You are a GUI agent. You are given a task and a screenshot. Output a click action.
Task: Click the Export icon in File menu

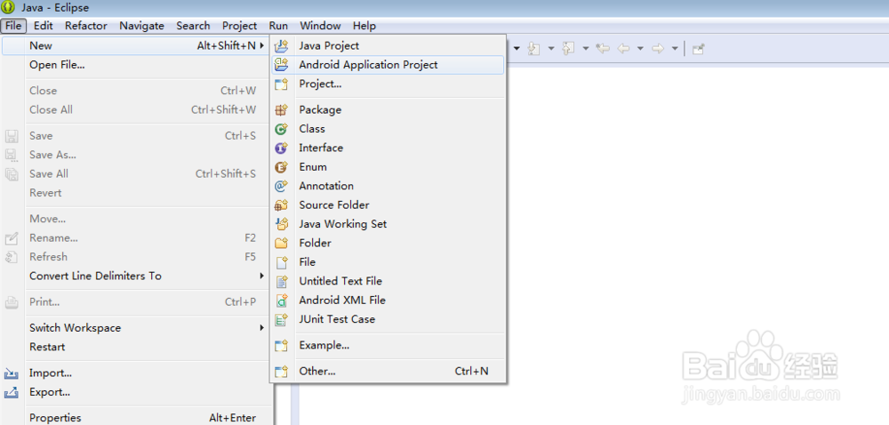[x=12, y=392]
